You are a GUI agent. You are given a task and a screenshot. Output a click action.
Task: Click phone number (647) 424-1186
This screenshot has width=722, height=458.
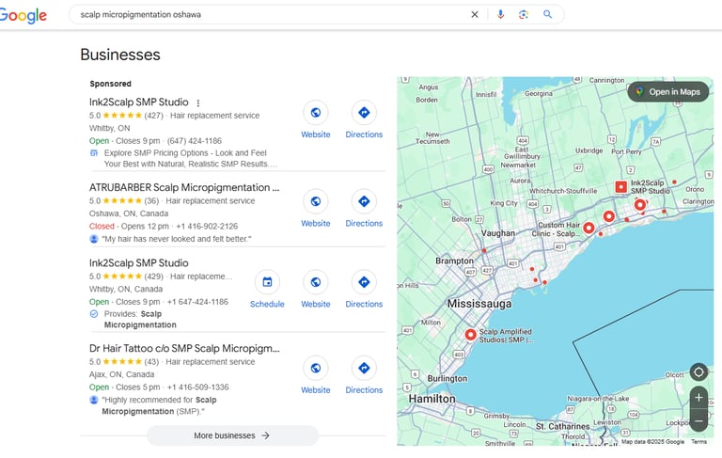[194, 141]
